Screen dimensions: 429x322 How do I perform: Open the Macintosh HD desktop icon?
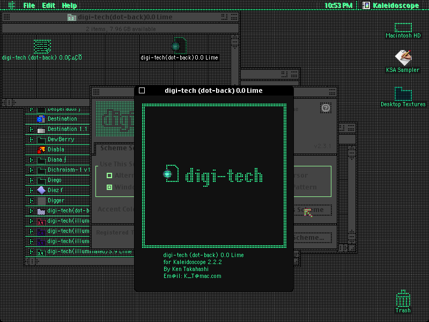click(403, 27)
